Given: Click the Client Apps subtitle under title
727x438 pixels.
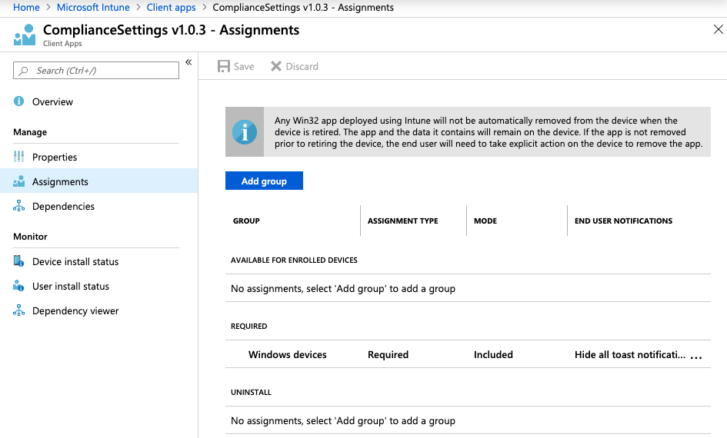Looking at the screenshot, I should tap(62, 44).
